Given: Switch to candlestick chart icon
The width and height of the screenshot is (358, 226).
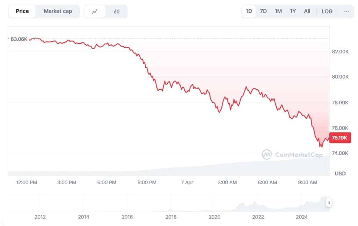Looking at the screenshot, I should coord(117,12).
